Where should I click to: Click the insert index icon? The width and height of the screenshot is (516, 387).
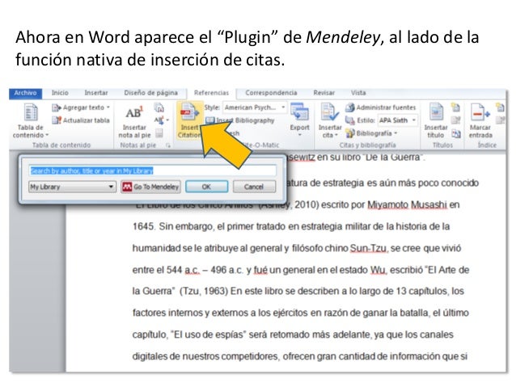(x=500, y=107)
